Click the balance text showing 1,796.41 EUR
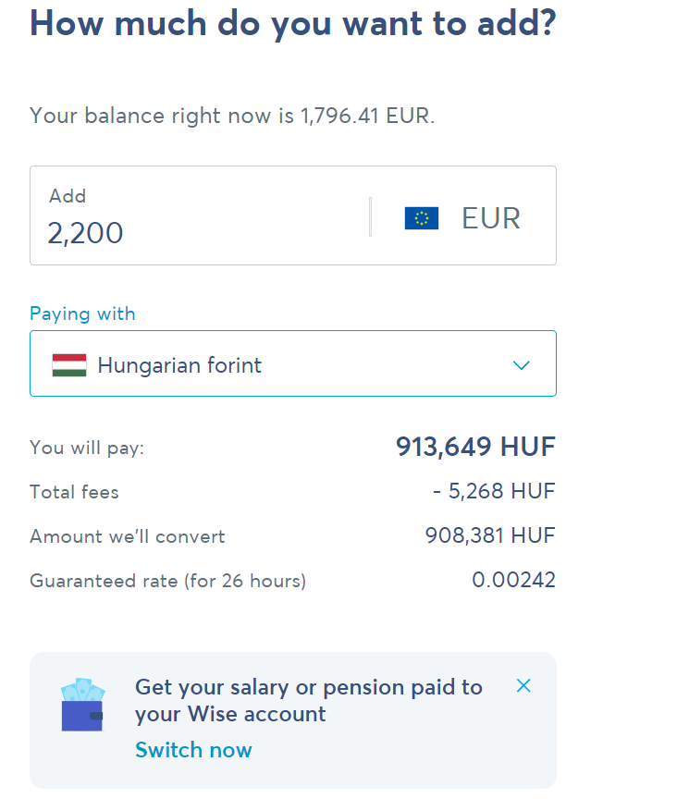The height and width of the screenshot is (811, 689). coord(232,116)
